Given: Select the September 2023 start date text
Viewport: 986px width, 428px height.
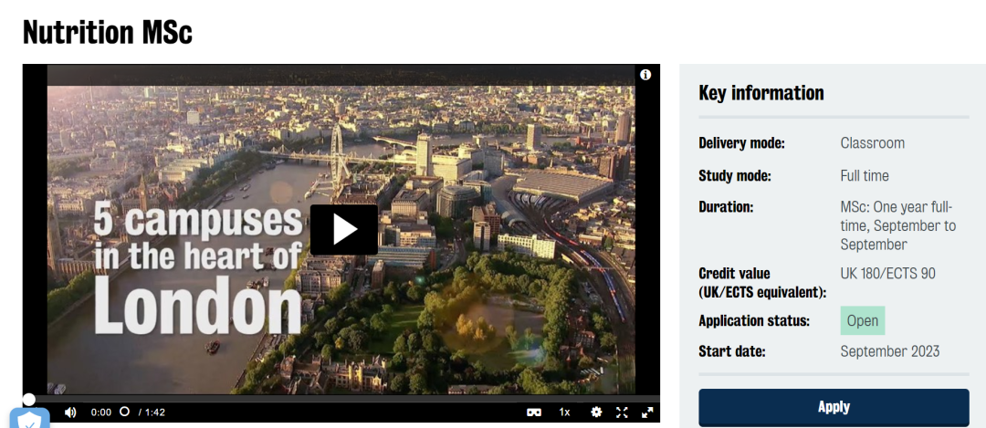Looking at the screenshot, I should [x=890, y=351].
